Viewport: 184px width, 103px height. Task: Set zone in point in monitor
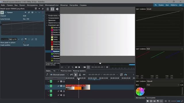tap(69, 67)
